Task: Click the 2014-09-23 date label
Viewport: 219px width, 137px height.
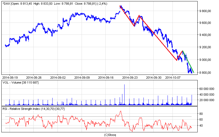Action: pos(130,78)
